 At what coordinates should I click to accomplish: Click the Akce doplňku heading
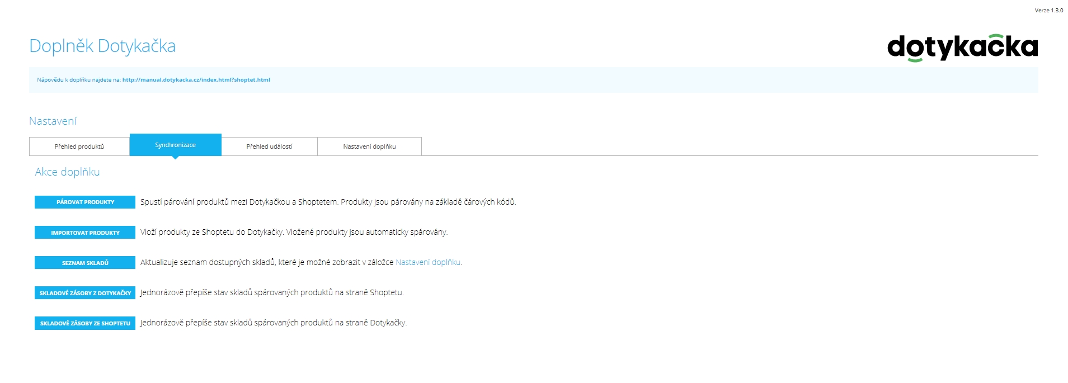pos(67,172)
